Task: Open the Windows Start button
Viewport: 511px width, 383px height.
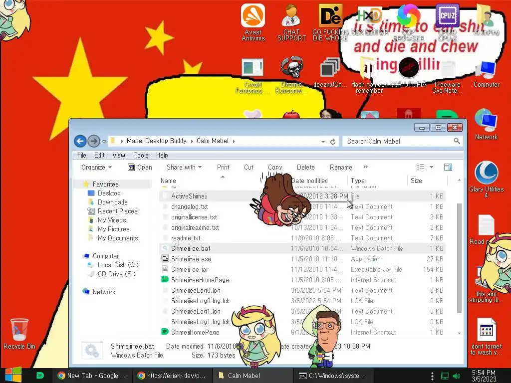Action: [13, 375]
